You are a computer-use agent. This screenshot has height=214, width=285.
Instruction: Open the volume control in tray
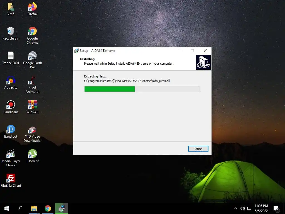click(x=242, y=208)
